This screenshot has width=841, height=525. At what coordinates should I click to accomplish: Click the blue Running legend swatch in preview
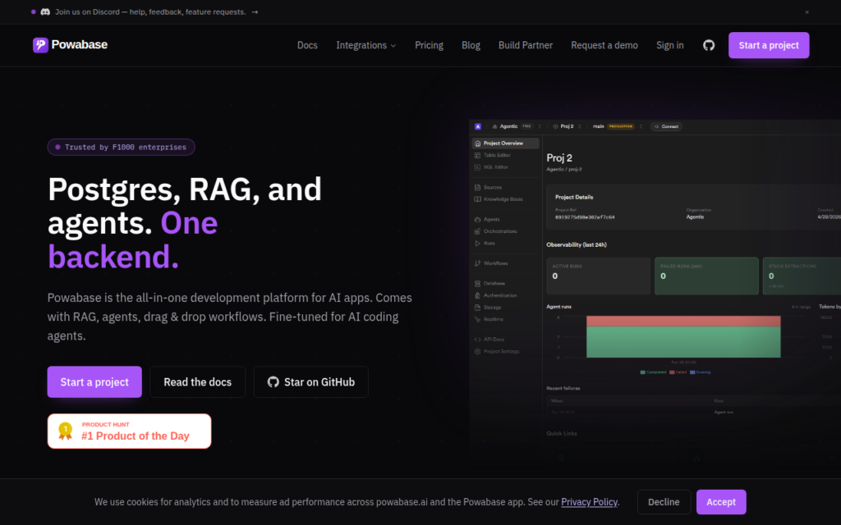coord(692,372)
